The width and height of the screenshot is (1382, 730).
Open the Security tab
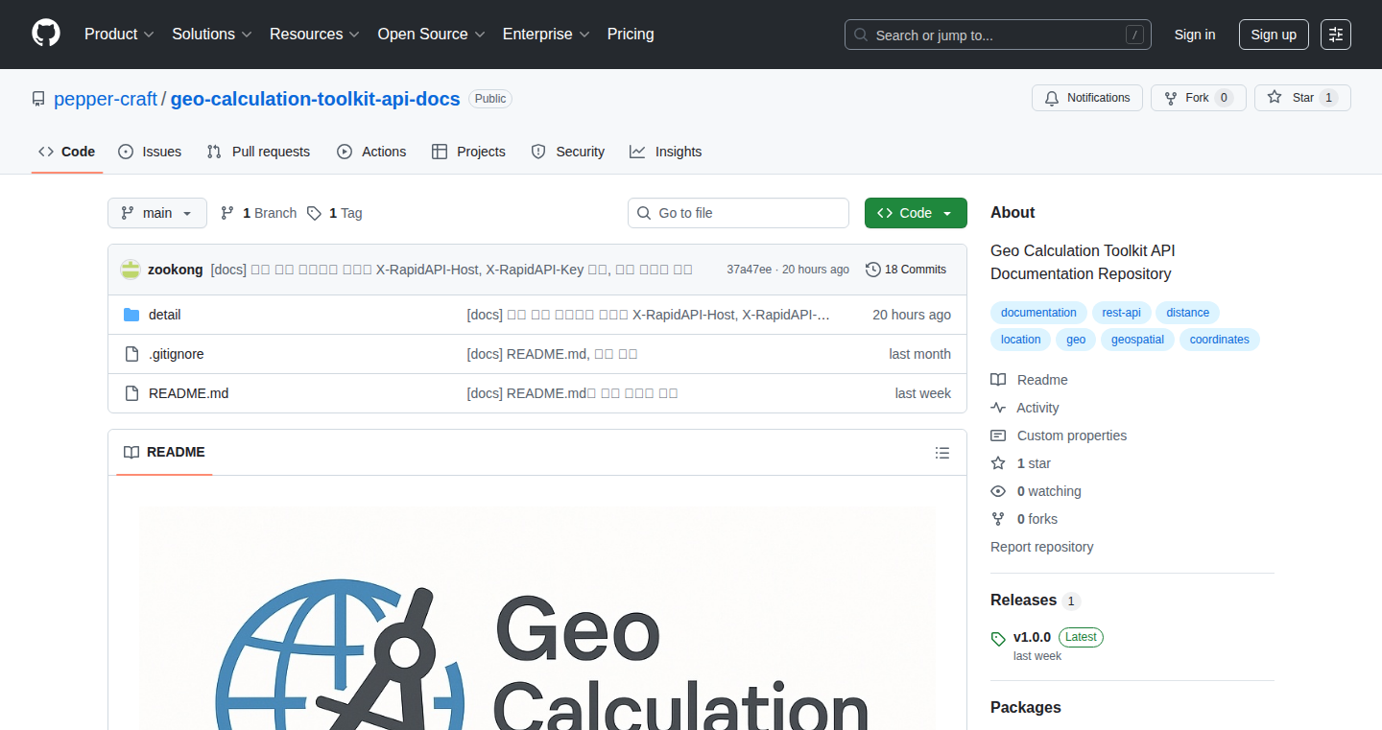(568, 152)
